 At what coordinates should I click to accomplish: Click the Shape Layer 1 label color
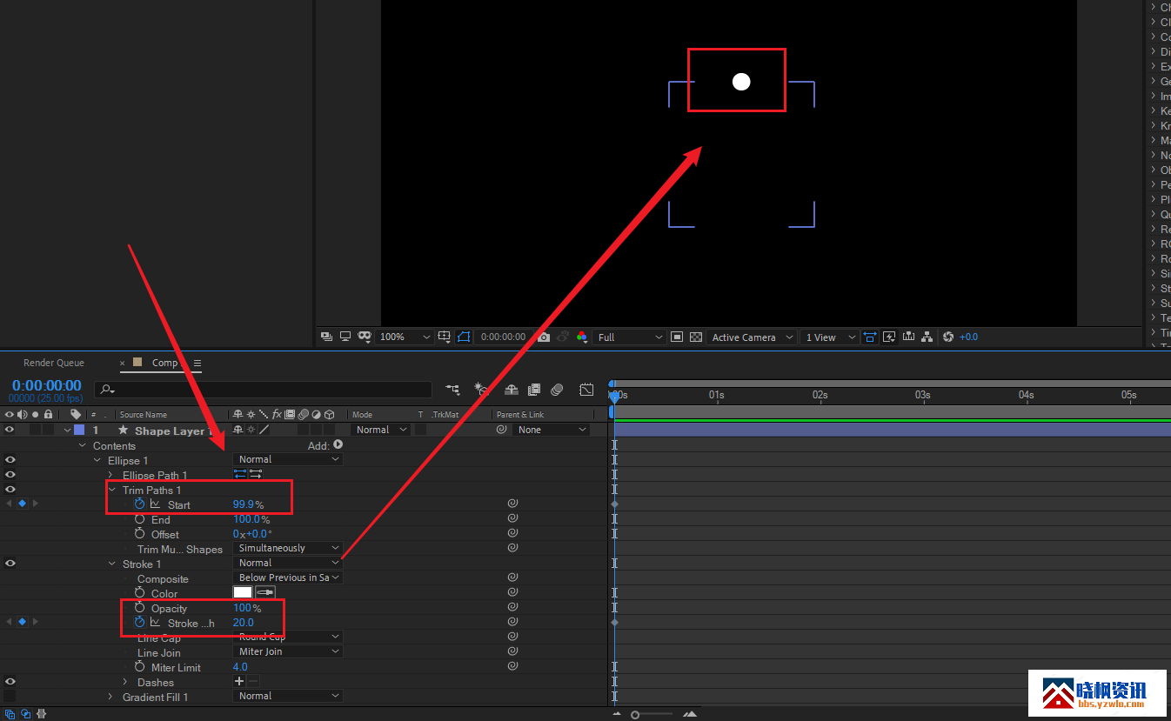coord(79,430)
